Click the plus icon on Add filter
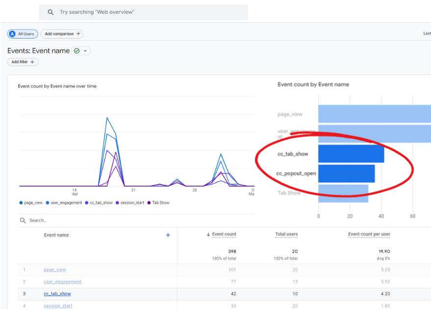 (32, 62)
